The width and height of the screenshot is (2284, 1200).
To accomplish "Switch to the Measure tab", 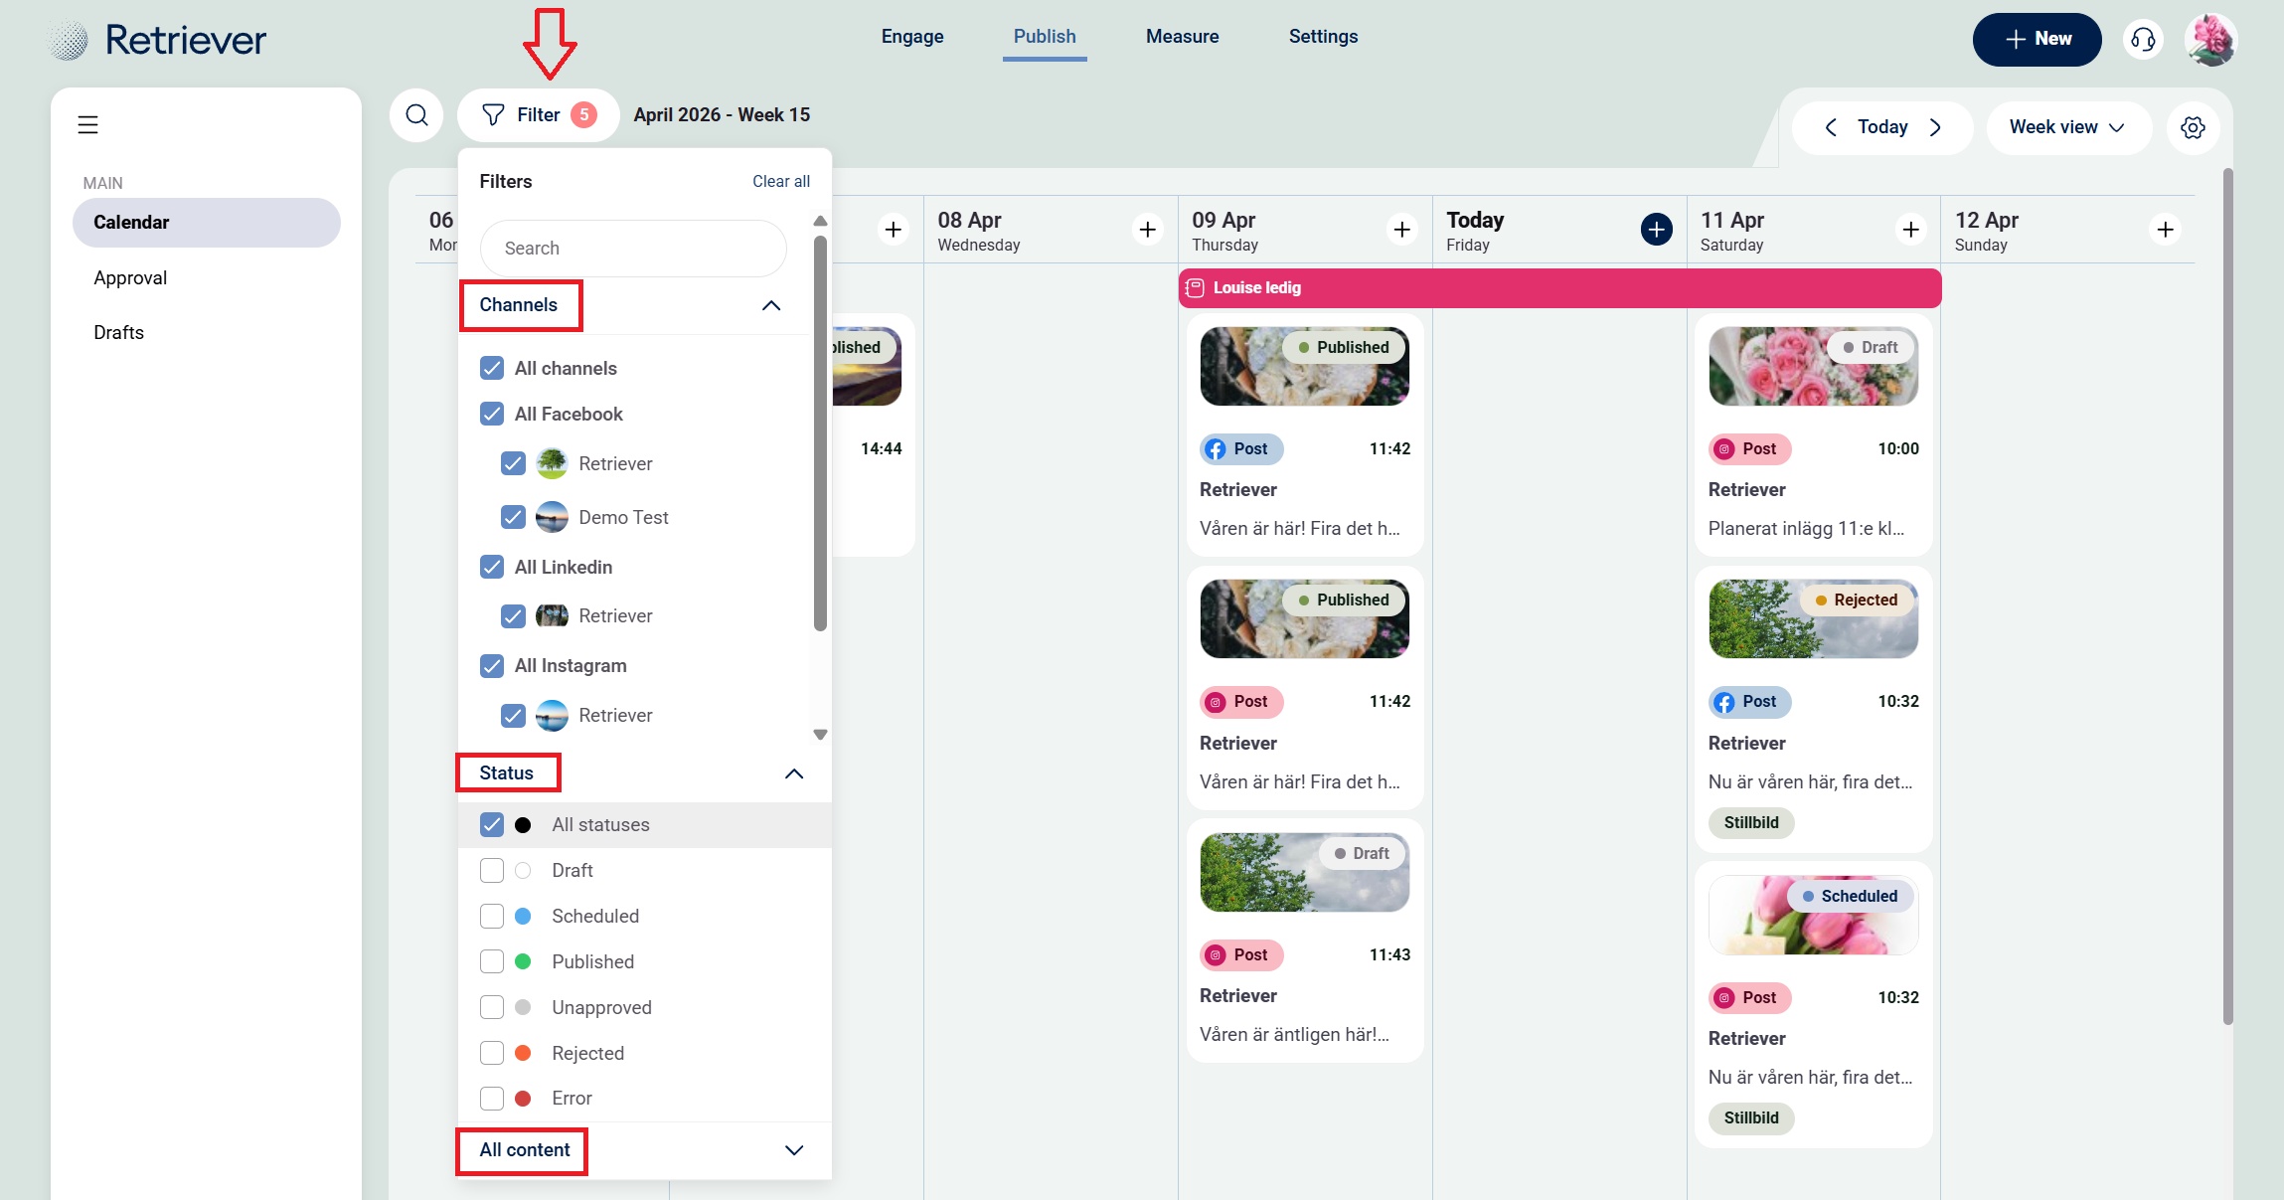I will pos(1182,37).
